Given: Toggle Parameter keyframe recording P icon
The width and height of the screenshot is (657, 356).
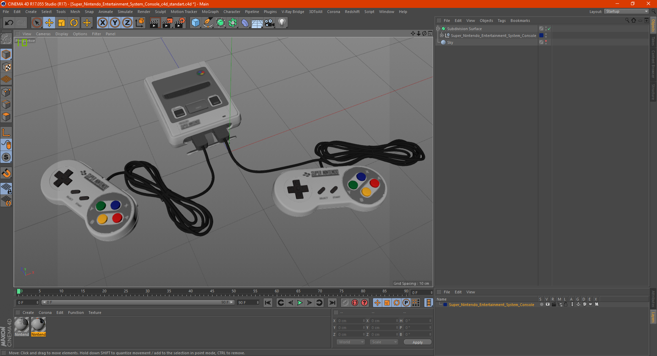Looking at the screenshot, I should click(406, 303).
